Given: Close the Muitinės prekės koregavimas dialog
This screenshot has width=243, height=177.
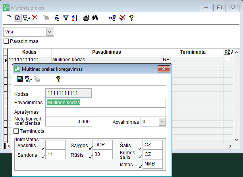Looking at the screenshot, I should tap(164, 69).
